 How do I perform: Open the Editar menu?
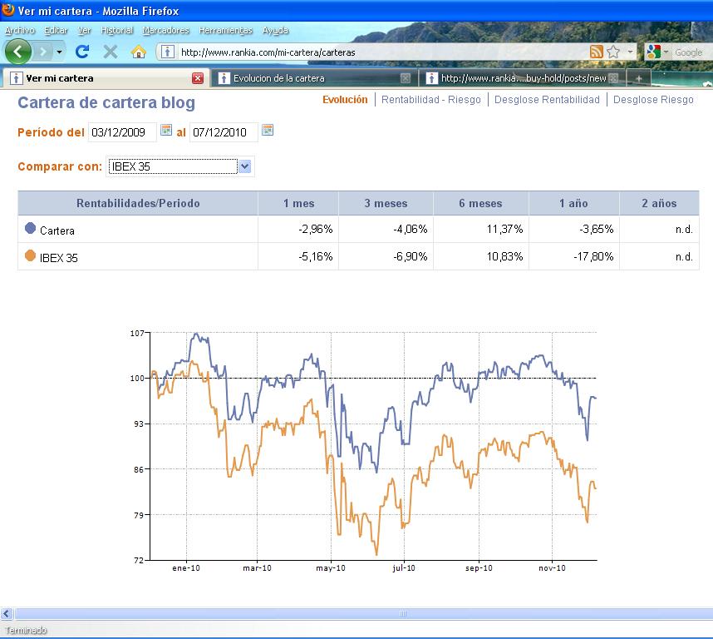(x=56, y=30)
